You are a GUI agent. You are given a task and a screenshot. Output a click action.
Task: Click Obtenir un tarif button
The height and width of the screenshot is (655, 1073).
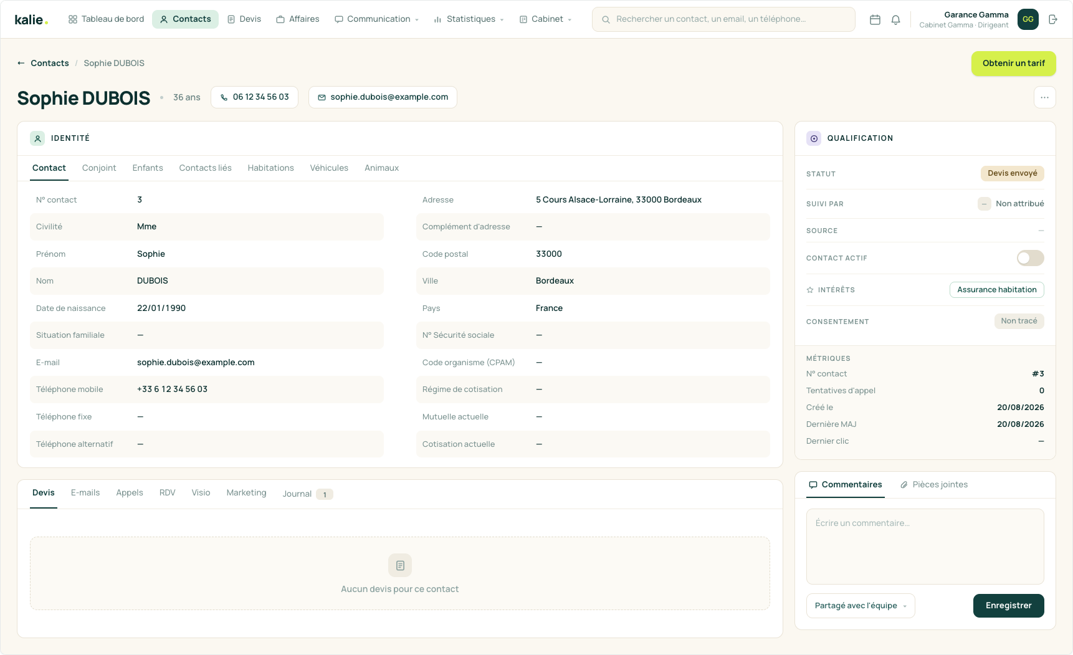tap(1014, 64)
